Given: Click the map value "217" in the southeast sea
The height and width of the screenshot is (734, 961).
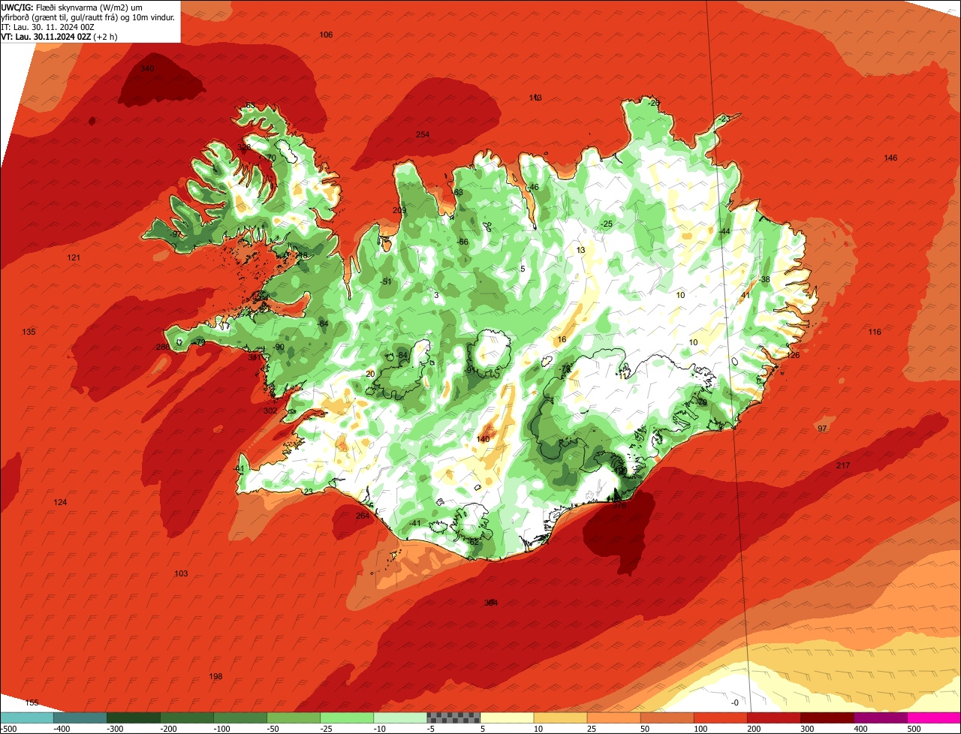Looking at the screenshot, I should 843,466.
